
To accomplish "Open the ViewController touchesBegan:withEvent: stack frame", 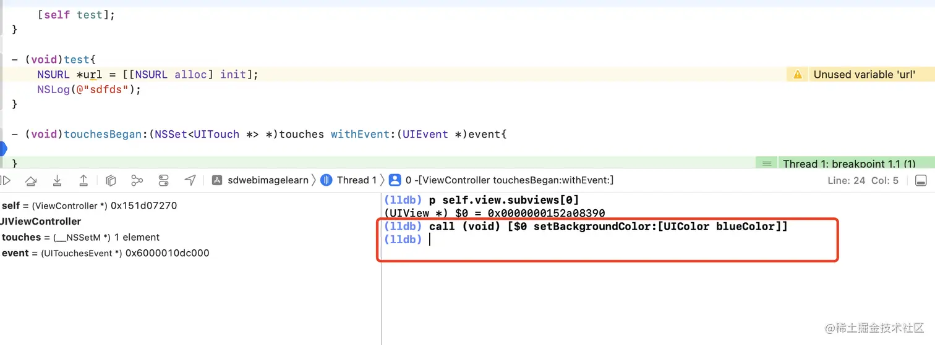I will pos(501,180).
